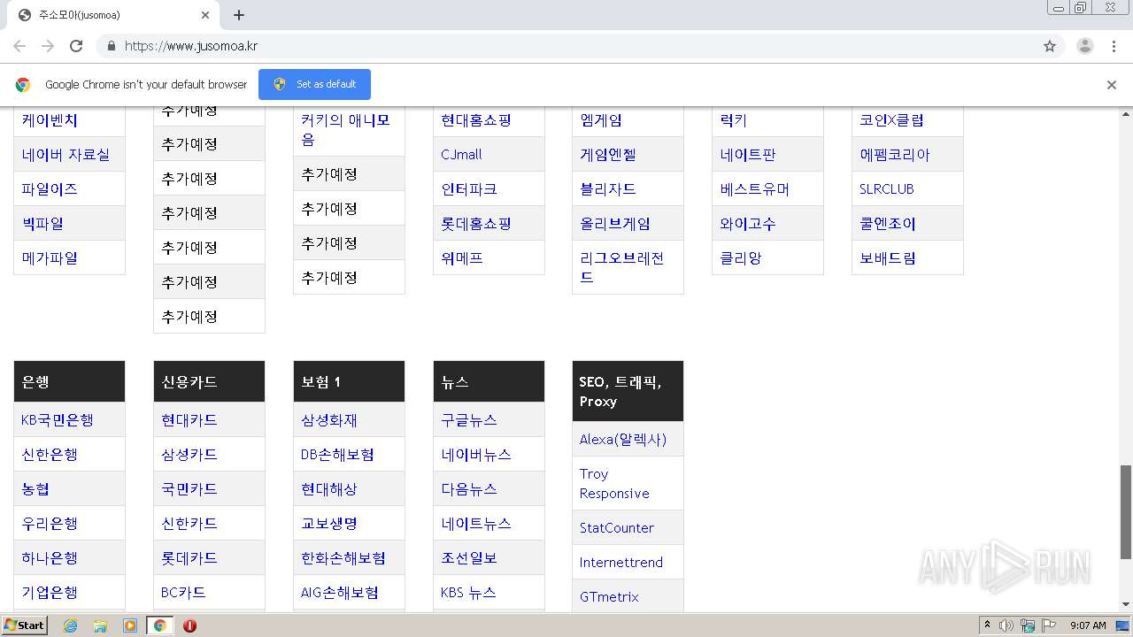The width and height of the screenshot is (1133, 637).
Task: Reload the jusomoa page
Action: point(76,46)
